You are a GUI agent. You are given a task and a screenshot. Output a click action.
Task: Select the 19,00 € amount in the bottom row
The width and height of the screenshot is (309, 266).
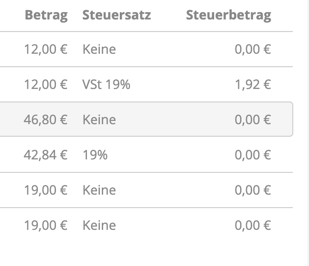tap(45, 225)
